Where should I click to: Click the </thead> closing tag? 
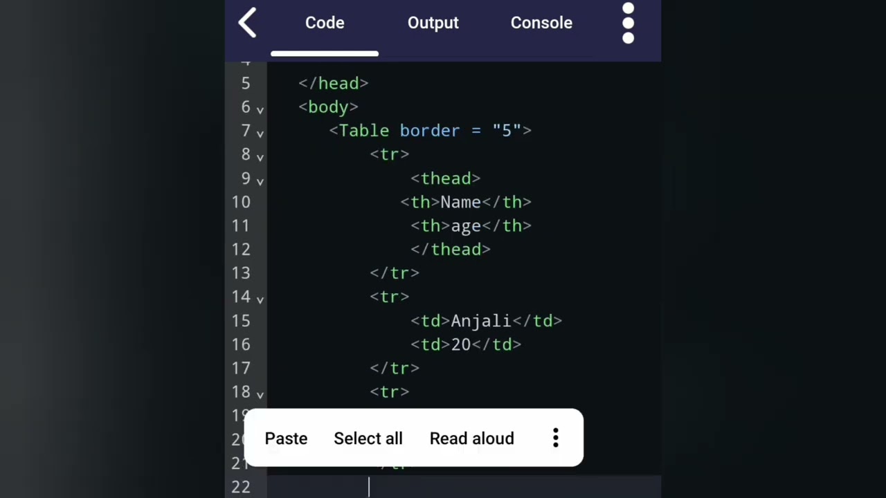click(x=451, y=249)
